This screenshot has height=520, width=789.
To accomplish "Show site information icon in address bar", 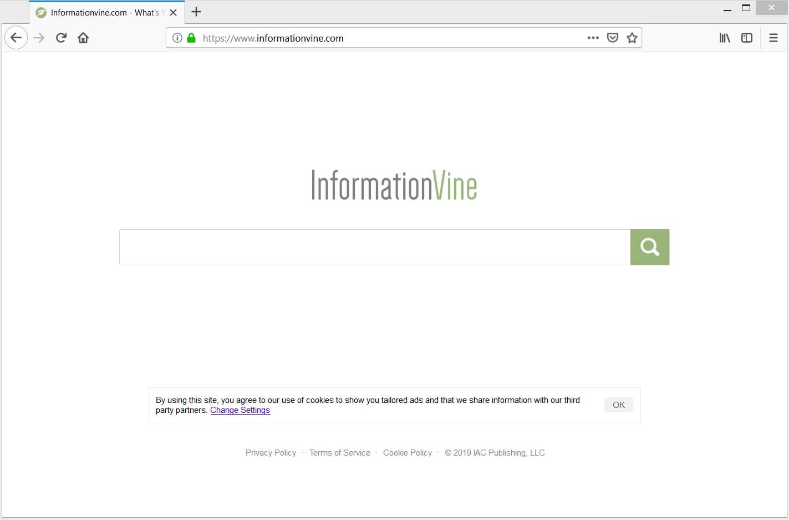I will coord(177,38).
